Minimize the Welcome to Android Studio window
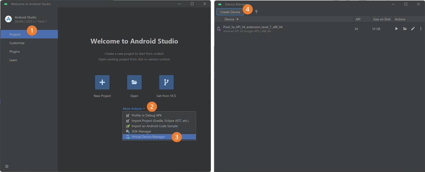Screen dimensions: 425x172 180,4
